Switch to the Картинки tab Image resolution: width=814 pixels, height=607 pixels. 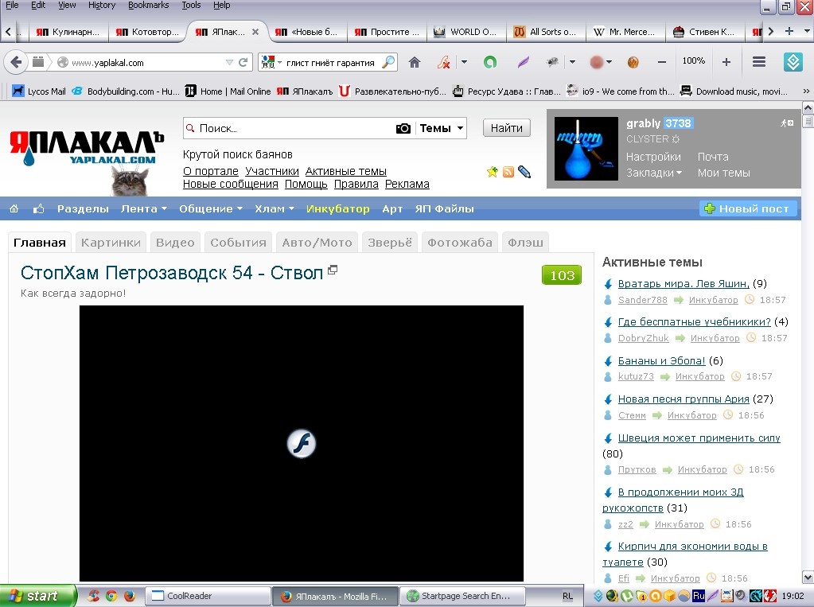pyautogui.click(x=111, y=243)
